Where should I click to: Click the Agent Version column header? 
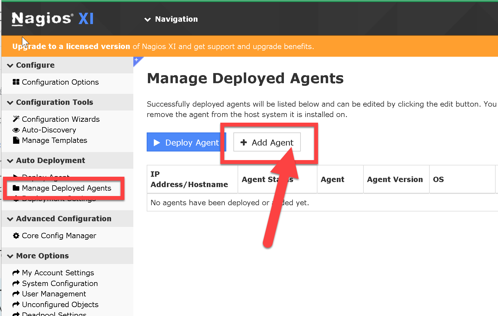395,179
